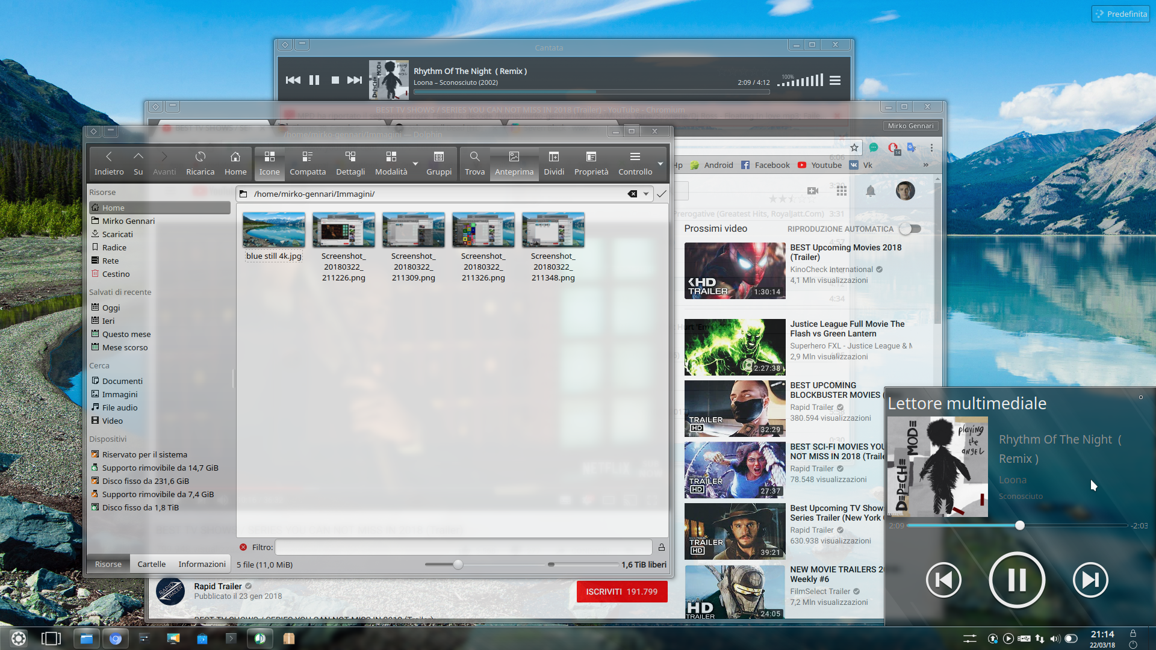Switch Dolphin to Dettagli view

click(350, 163)
